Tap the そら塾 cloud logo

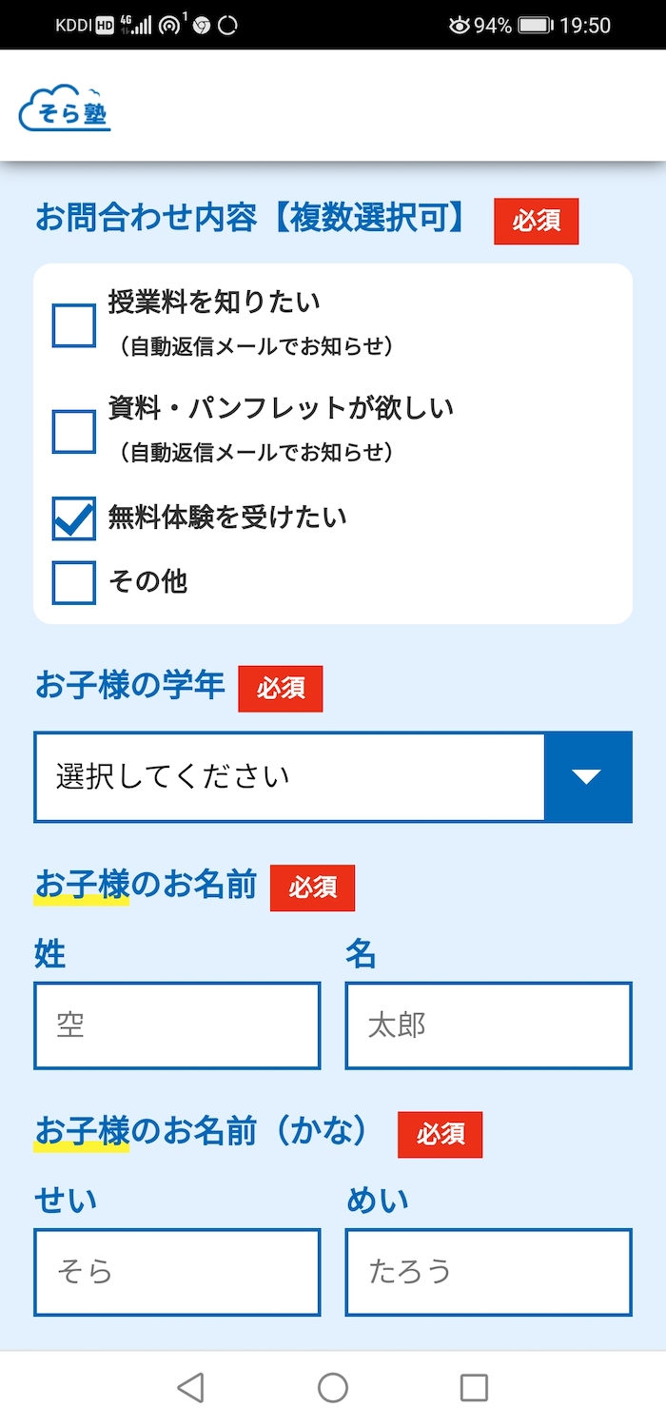click(65, 109)
